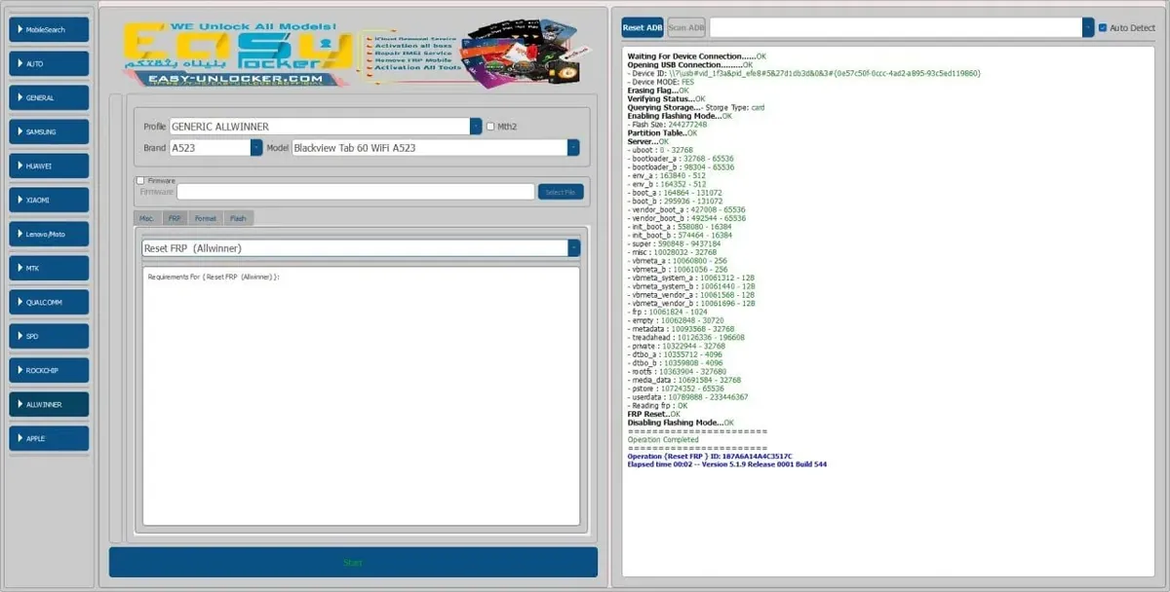Open the QUALCOMM sidebar section
Screen dimensions: 1170x592
[49, 302]
